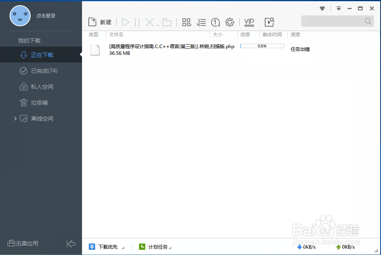Click the 0.6% progress bar
381x255 pixels.
pyautogui.click(x=262, y=46)
